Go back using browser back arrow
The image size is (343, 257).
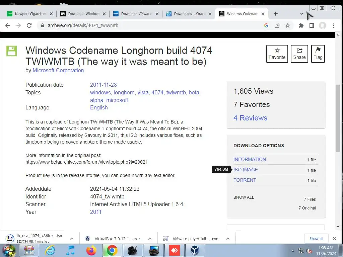(8, 25)
